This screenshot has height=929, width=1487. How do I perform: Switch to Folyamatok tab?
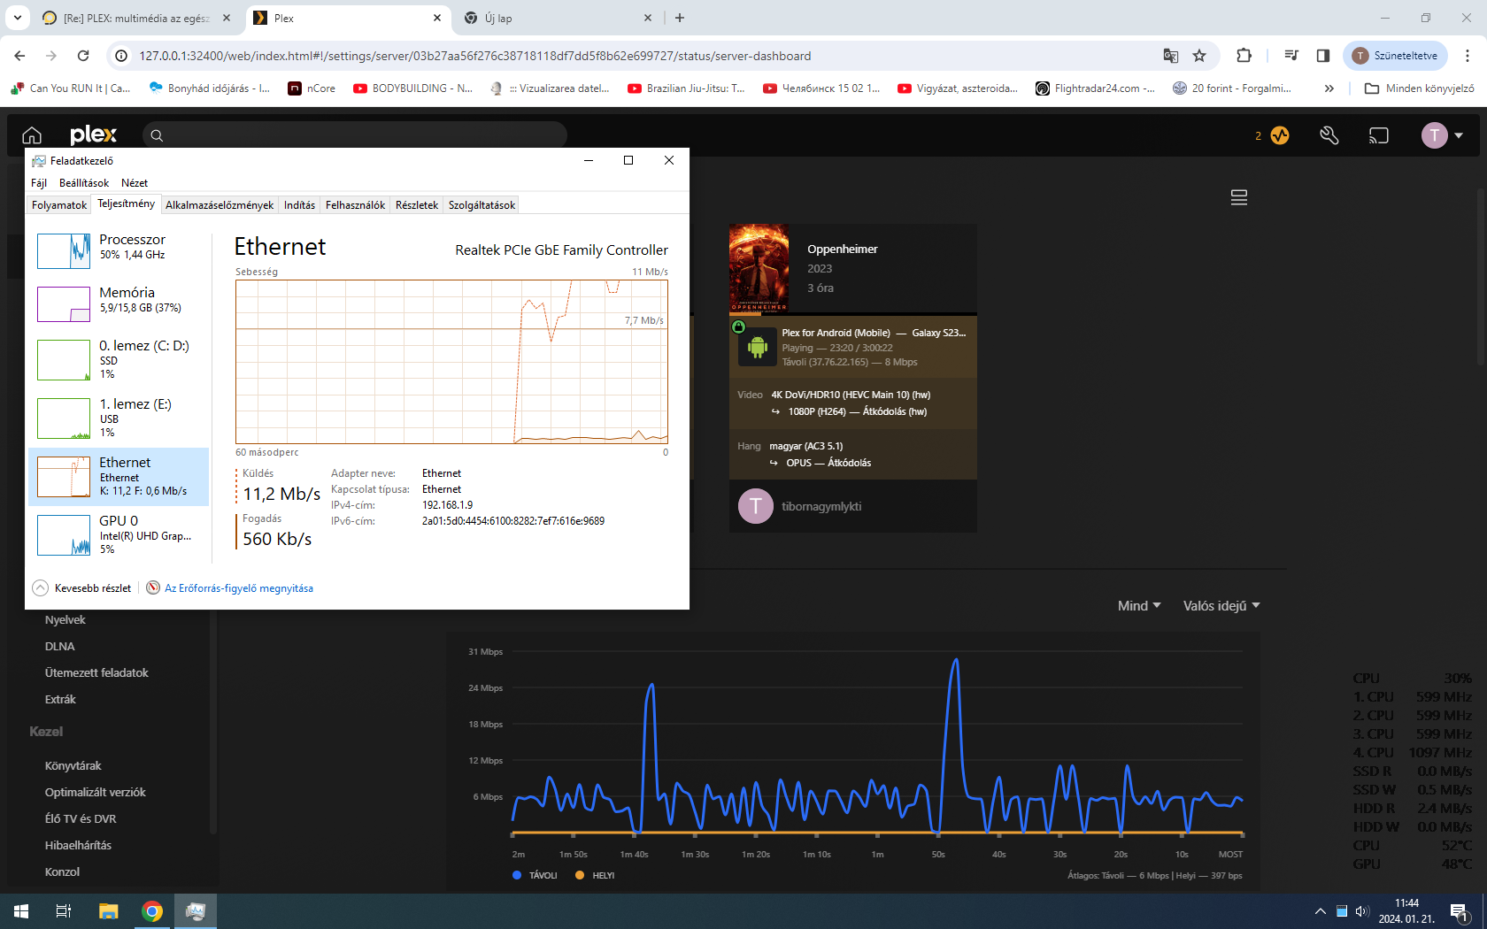(59, 205)
